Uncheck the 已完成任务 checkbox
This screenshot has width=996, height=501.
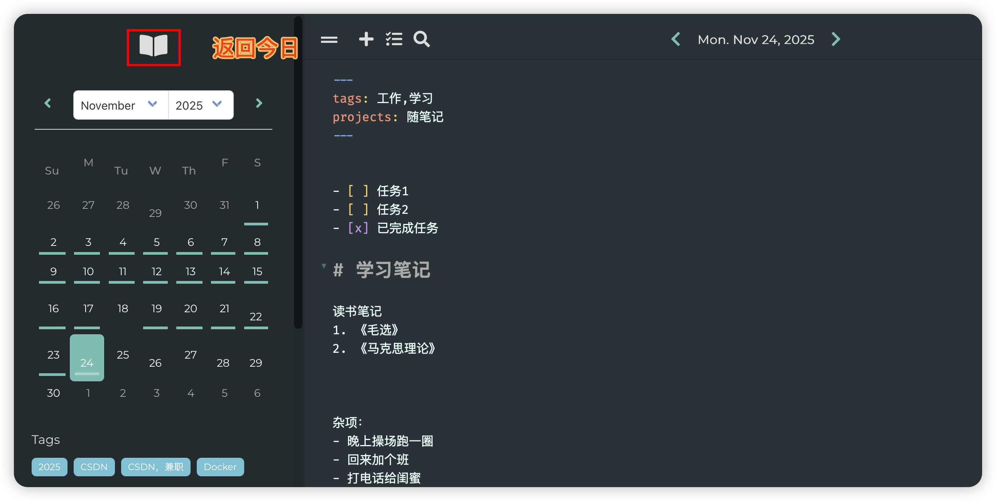point(358,228)
